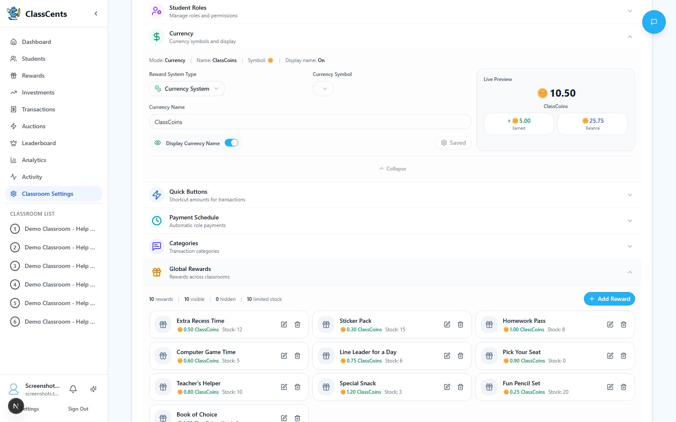676x422 pixels.
Task: View the Leaderboard
Action: (54, 143)
